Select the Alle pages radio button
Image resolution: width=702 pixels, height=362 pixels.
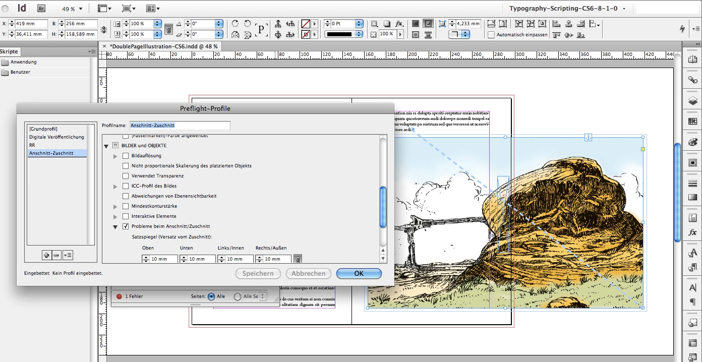[x=211, y=296]
